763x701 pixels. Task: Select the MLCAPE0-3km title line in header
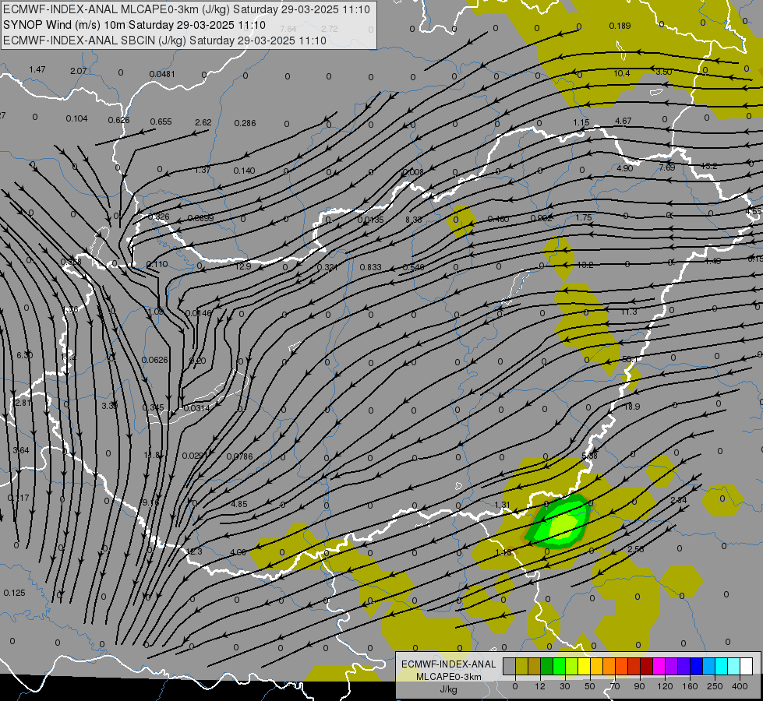click(186, 9)
